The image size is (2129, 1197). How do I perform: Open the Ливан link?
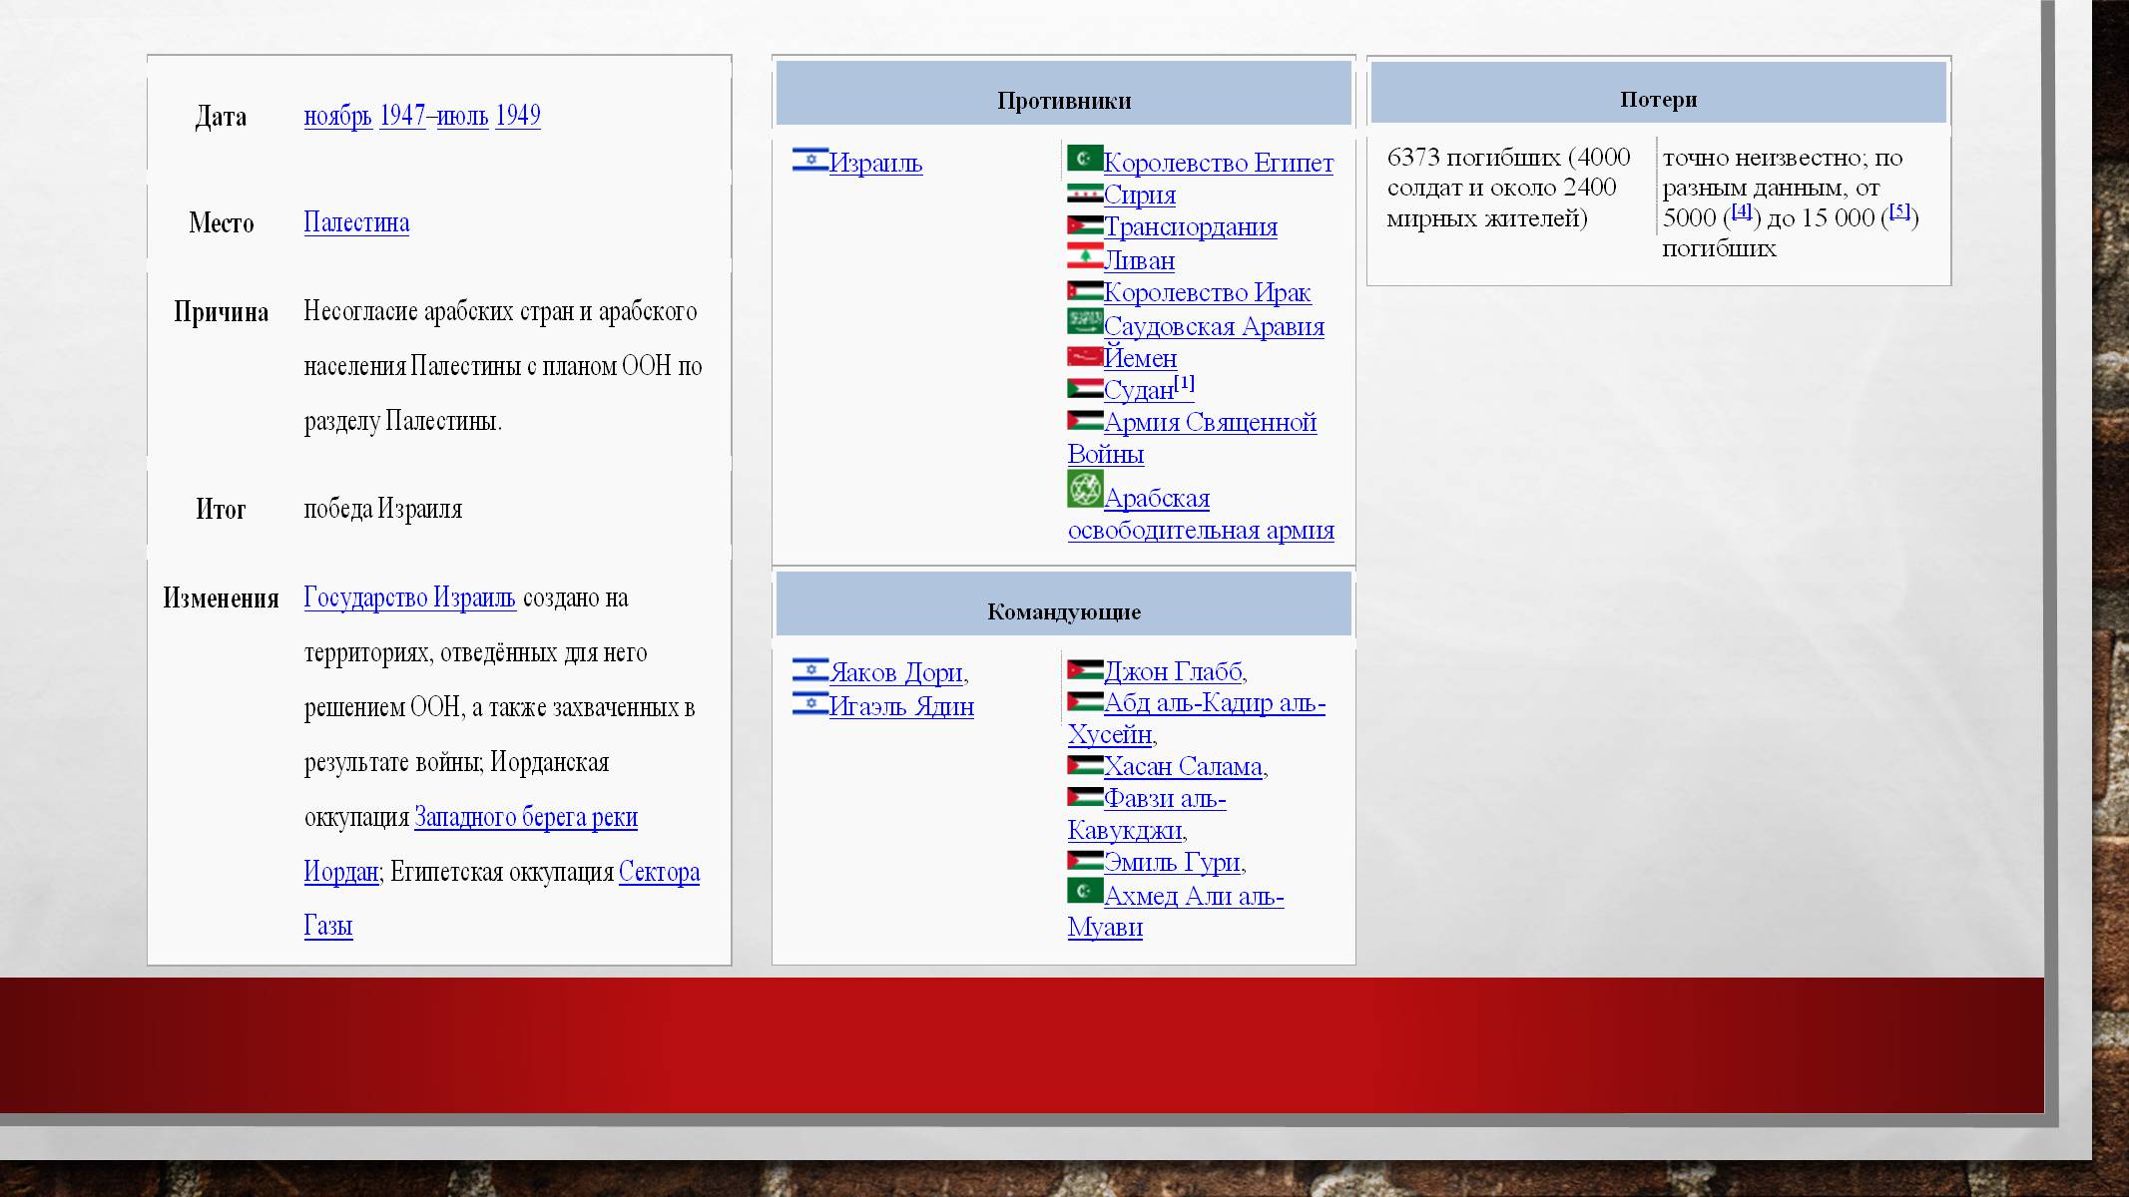pos(1139,260)
